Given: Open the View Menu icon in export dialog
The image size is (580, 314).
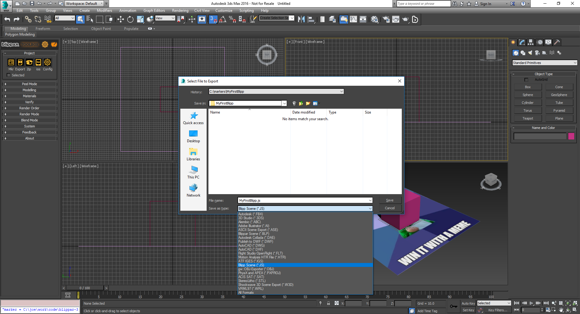Looking at the screenshot, I should coord(315,103).
